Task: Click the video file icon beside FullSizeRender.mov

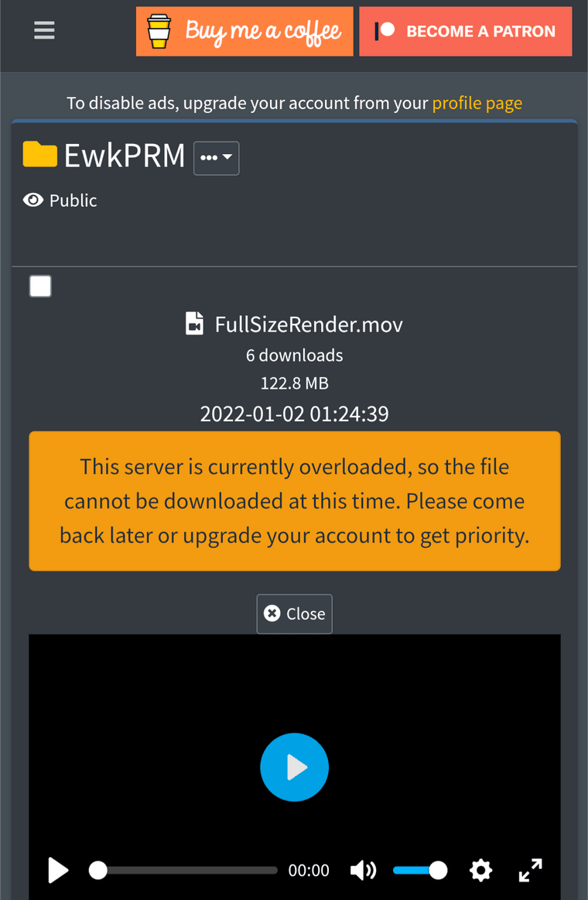Action: coord(194,324)
